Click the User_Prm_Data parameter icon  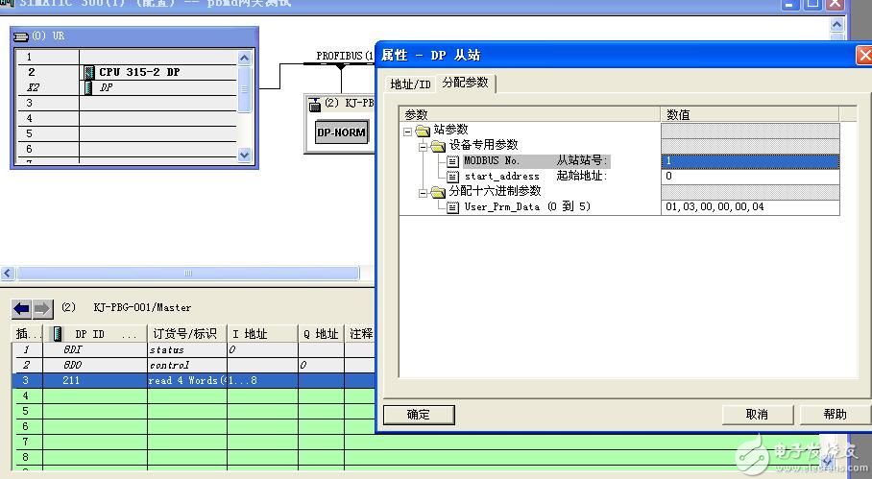click(452, 207)
